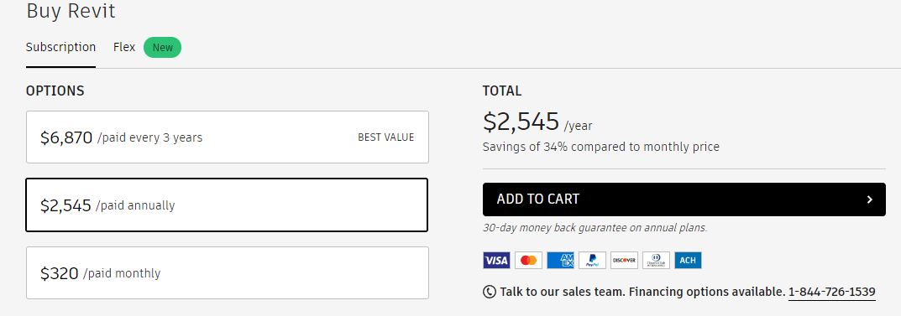Click the chevron arrow on Add to Cart

pyautogui.click(x=869, y=199)
